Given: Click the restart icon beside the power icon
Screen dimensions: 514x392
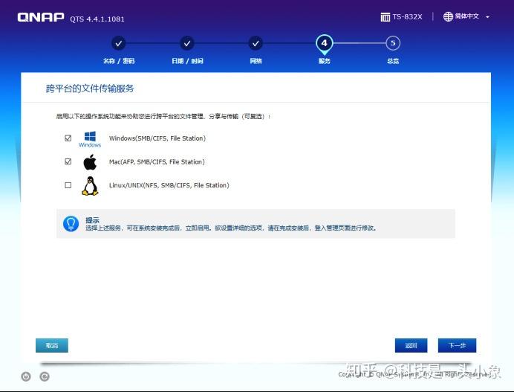Looking at the screenshot, I should click(45, 376).
